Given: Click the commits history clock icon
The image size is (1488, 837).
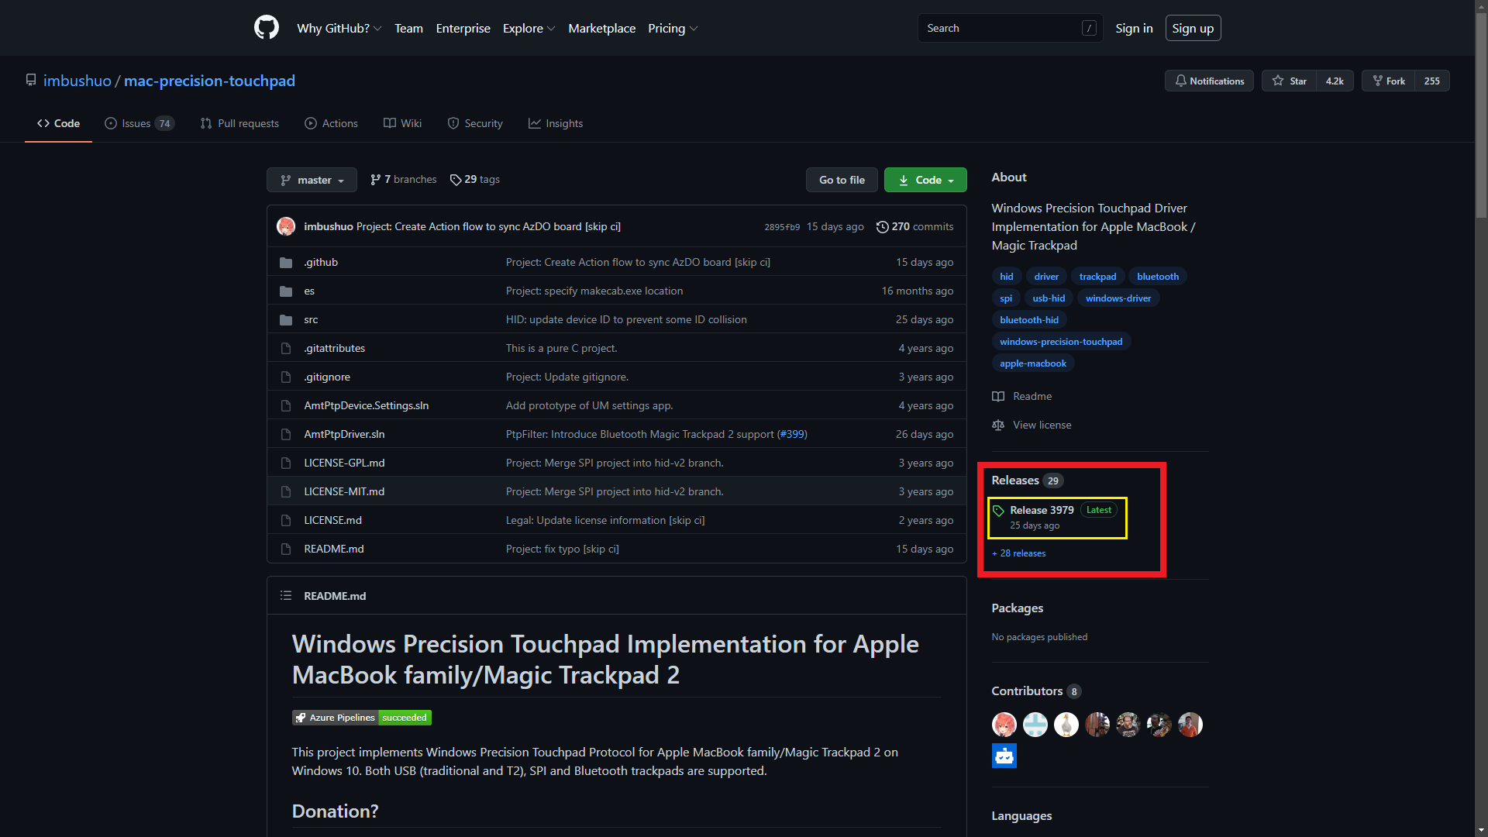Looking at the screenshot, I should click(882, 227).
